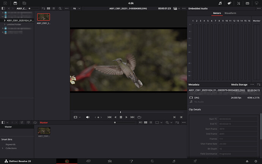The width and height of the screenshot is (262, 164).
Task: Open the Inspector tools icon in top bar
Action: coord(238,3)
